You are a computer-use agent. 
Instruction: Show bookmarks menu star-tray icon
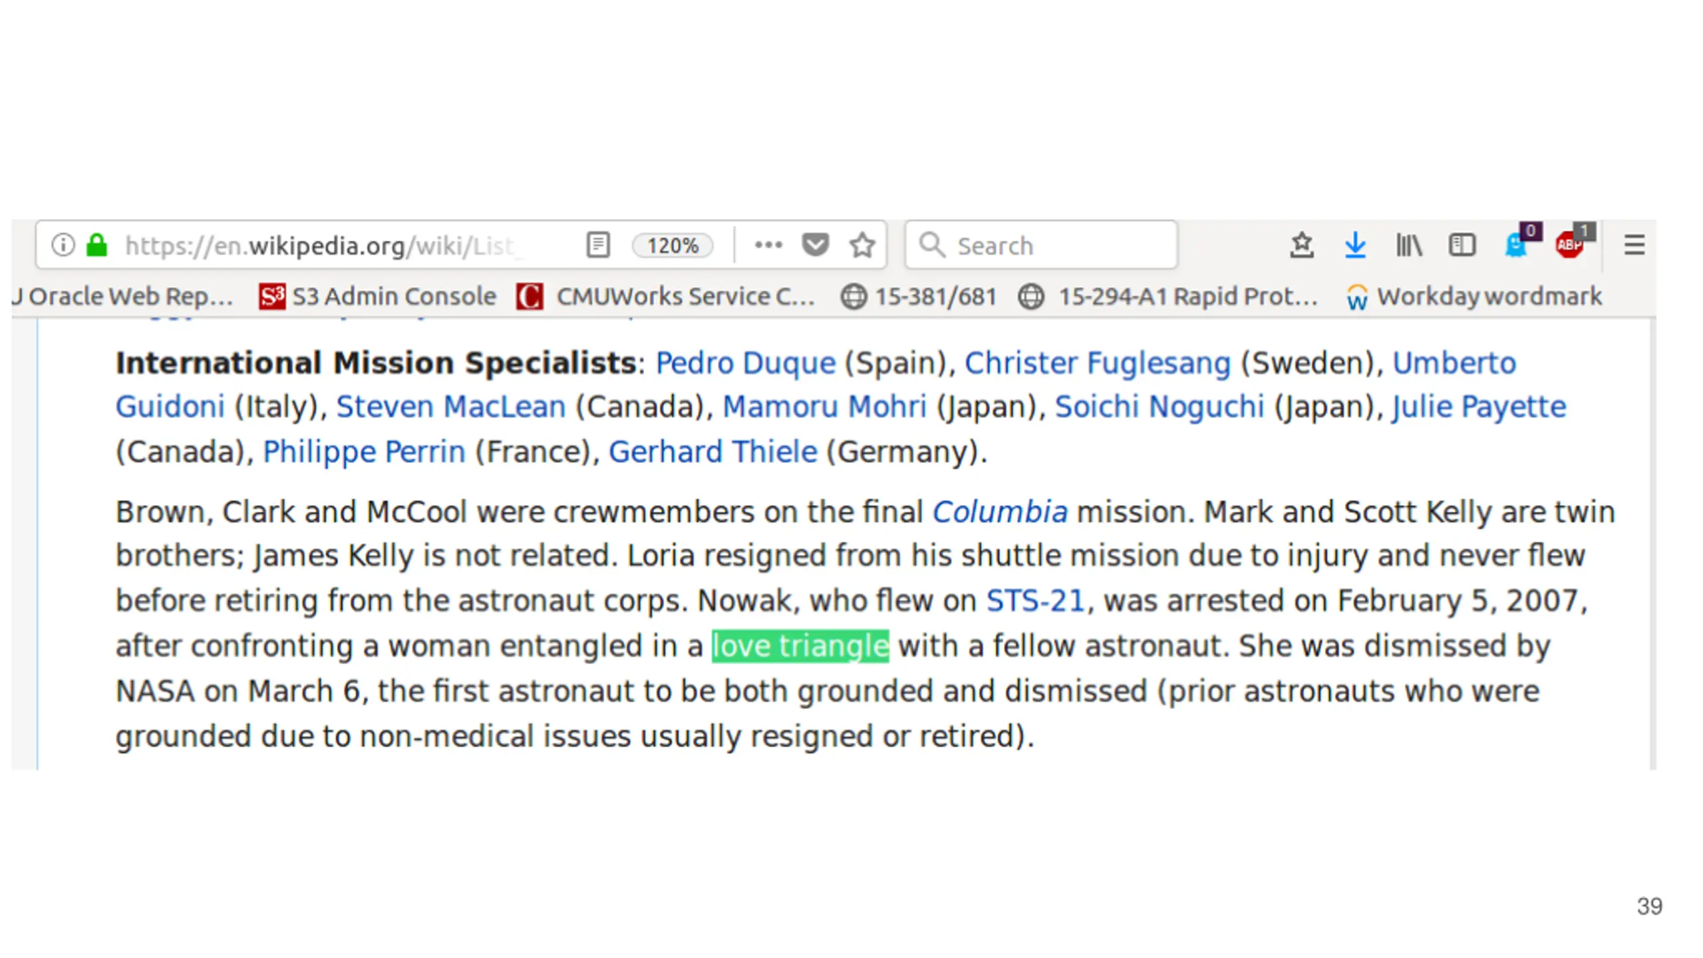click(1301, 245)
